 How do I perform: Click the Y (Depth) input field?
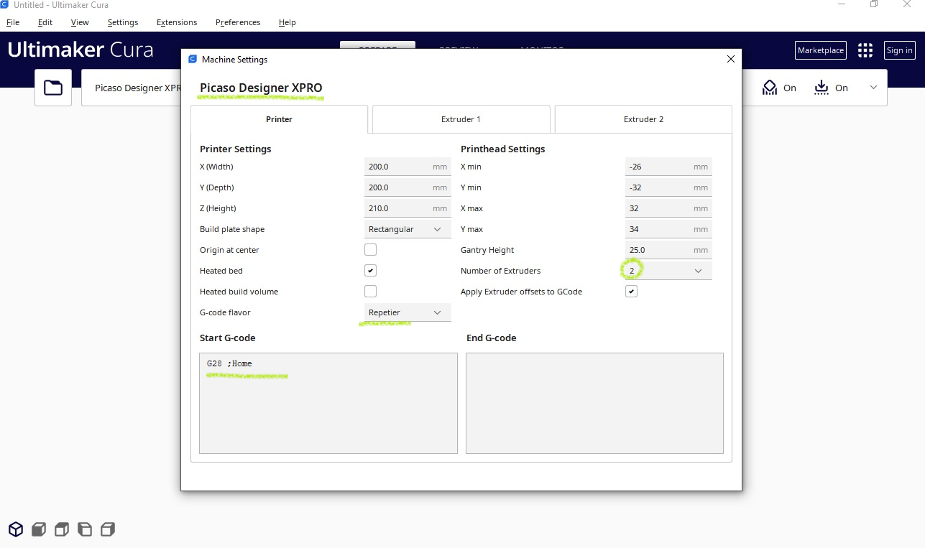[x=408, y=187]
